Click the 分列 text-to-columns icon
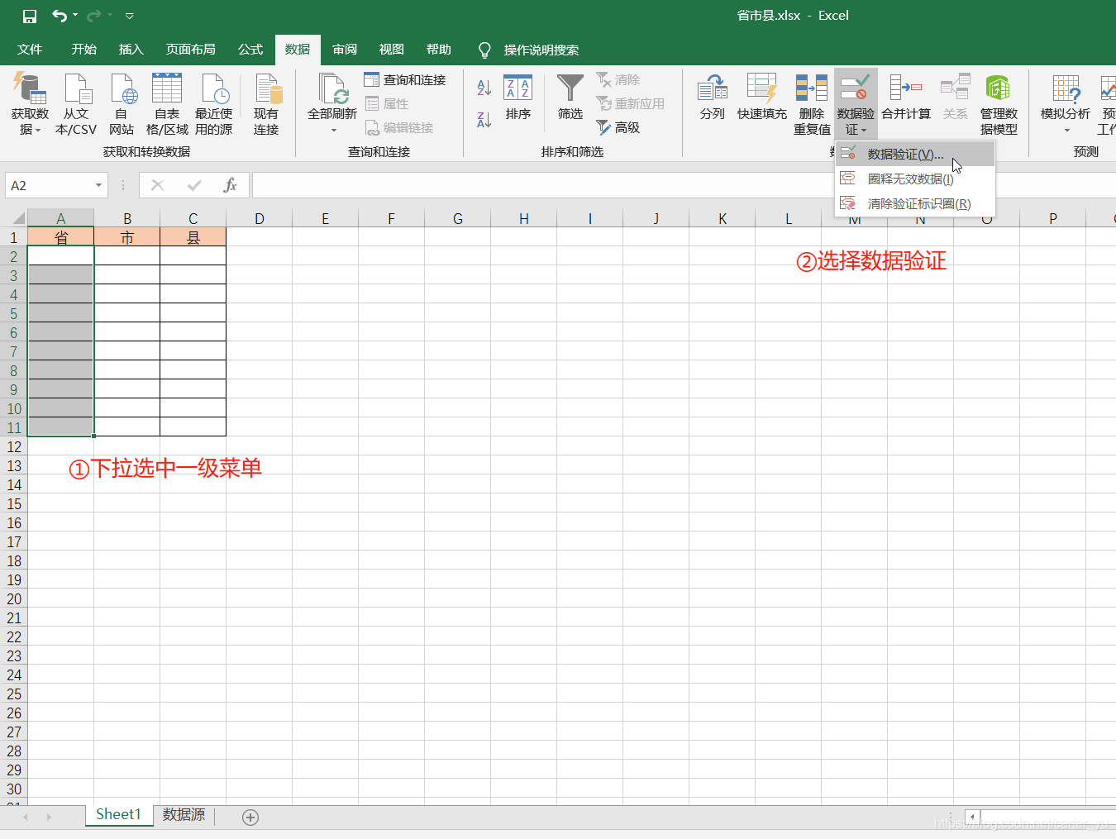Screen dimensions: 1116x839 [712, 98]
